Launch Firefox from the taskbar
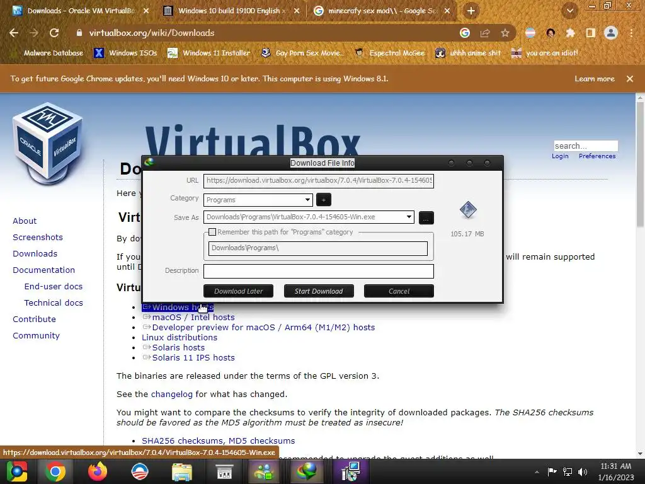The height and width of the screenshot is (484, 645). coord(98,471)
